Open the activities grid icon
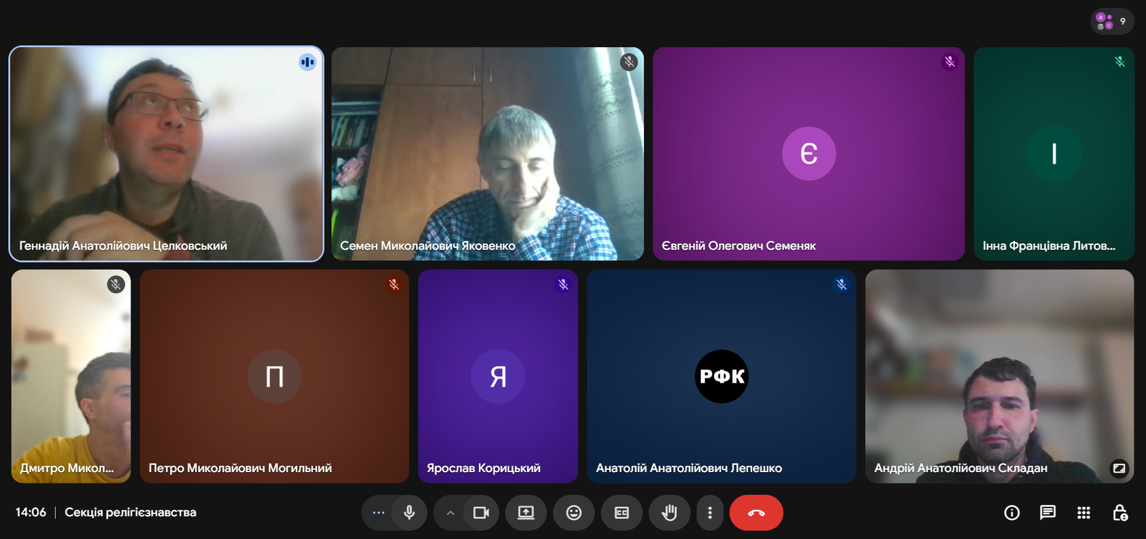The width and height of the screenshot is (1146, 539). (1084, 513)
